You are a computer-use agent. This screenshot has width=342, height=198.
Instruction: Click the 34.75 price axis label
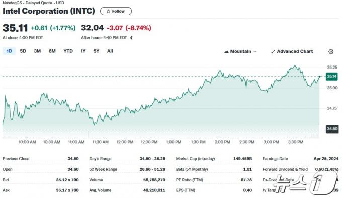332,108
